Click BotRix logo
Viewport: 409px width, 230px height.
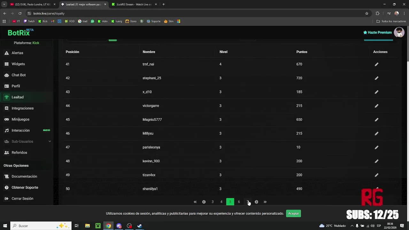[x=20, y=33]
